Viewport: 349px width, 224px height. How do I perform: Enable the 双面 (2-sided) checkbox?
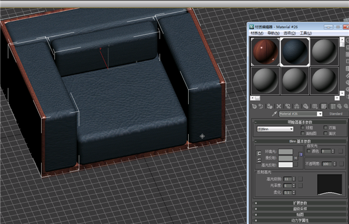pos(325,128)
